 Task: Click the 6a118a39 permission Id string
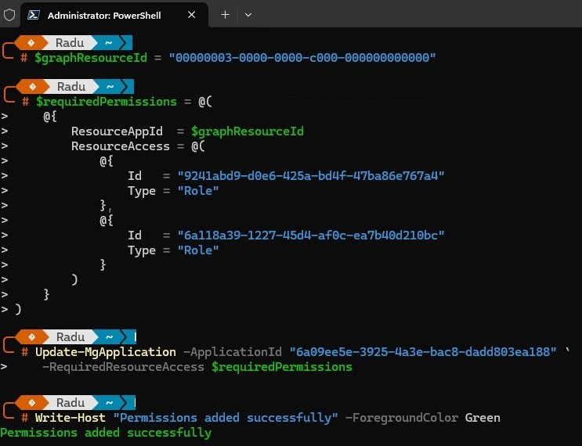tap(311, 236)
